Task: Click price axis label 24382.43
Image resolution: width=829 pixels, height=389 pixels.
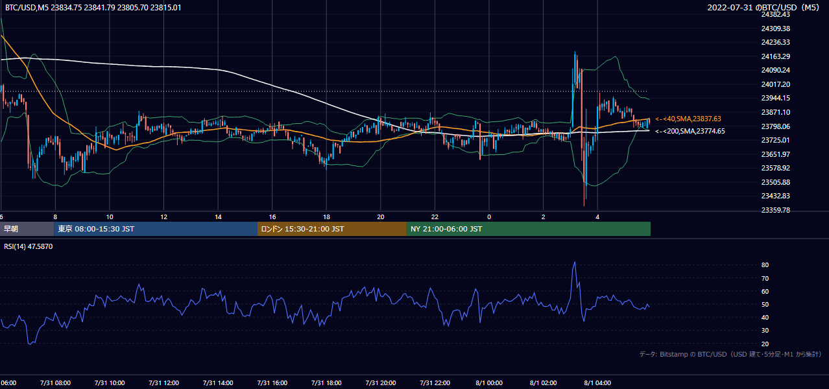Action: [776, 14]
